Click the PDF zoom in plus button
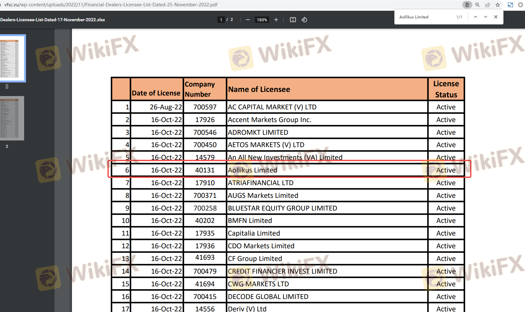 (276, 20)
